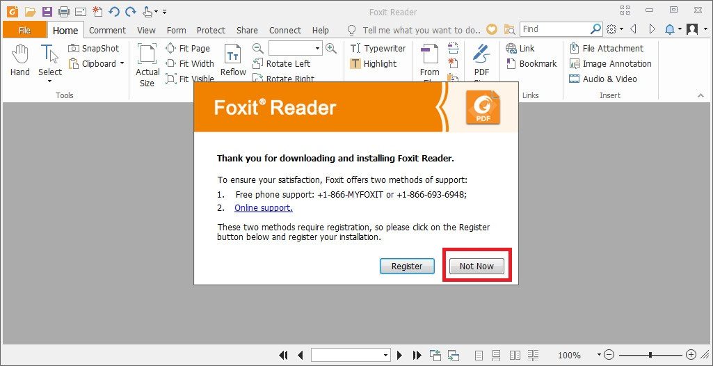Screen dimensions: 713x366
Task: Select the Hand tool
Action: pos(20,61)
